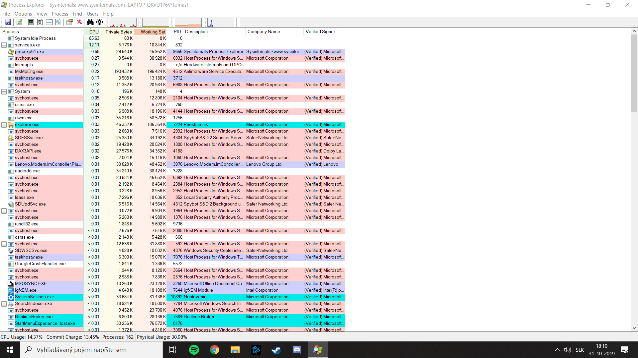Screen dimensions: 638x358
Task: Select the MSOSYNC.EXE process
Action: 173,284
